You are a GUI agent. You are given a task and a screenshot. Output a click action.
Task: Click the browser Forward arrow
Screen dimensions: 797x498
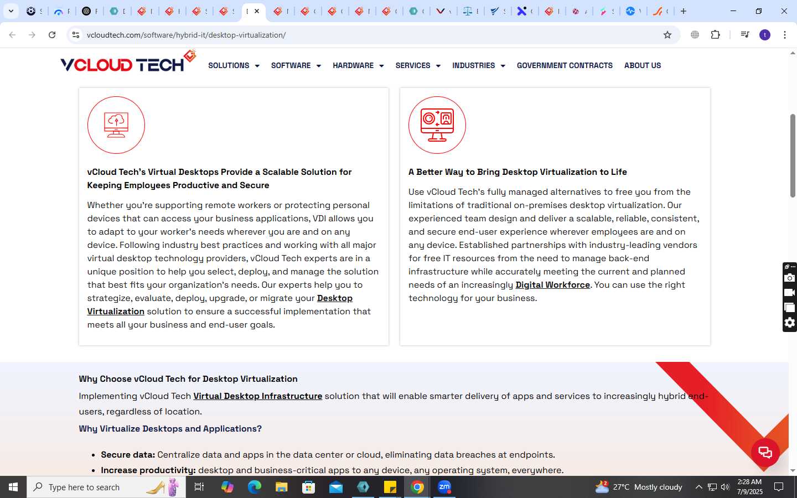coord(32,35)
